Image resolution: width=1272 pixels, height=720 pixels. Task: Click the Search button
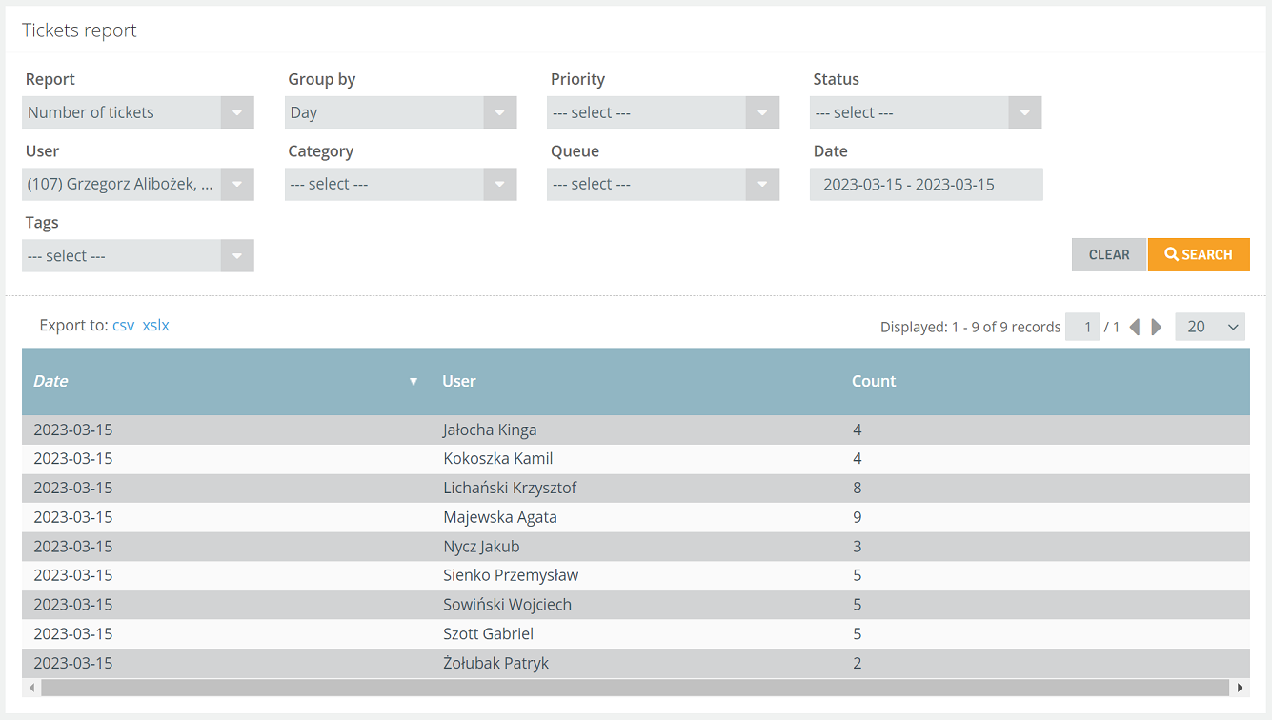[x=1199, y=254]
